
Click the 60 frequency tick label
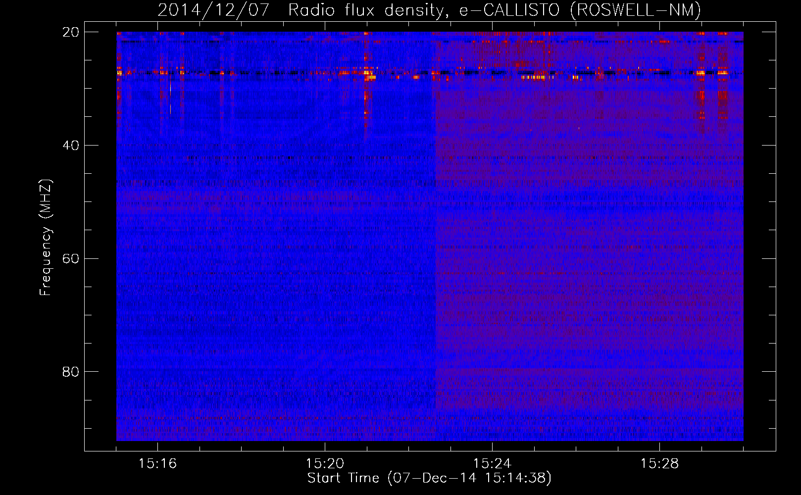pyautogui.click(x=71, y=258)
